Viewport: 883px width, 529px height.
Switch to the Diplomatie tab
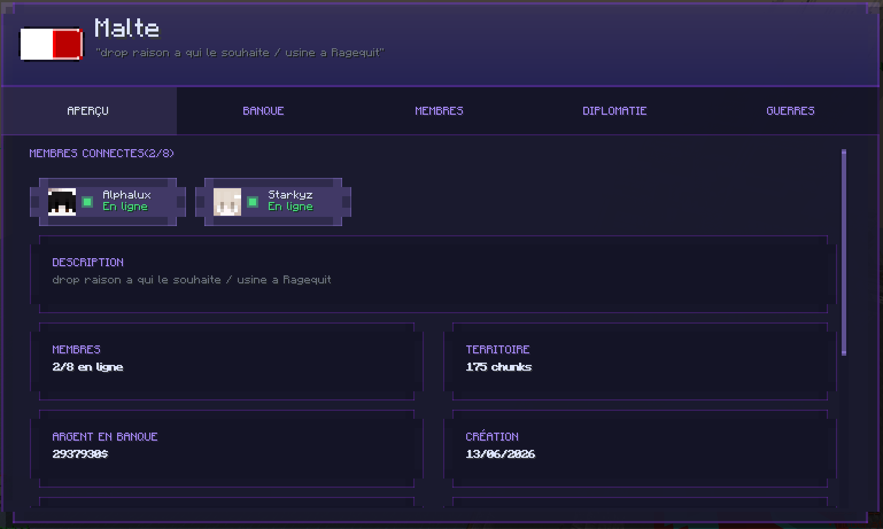click(x=615, y=111)
